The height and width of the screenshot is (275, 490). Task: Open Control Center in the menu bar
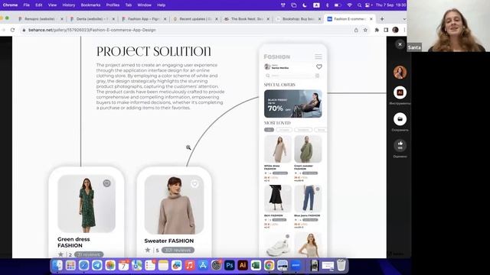pos(368,5)
